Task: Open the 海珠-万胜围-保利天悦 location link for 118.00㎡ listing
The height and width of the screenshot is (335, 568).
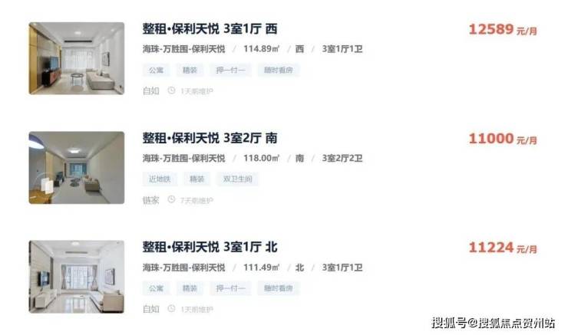Action: pos(183,158)
